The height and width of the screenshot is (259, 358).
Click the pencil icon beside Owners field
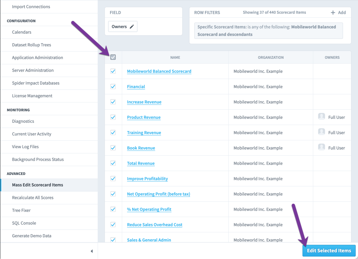(132, 27)
